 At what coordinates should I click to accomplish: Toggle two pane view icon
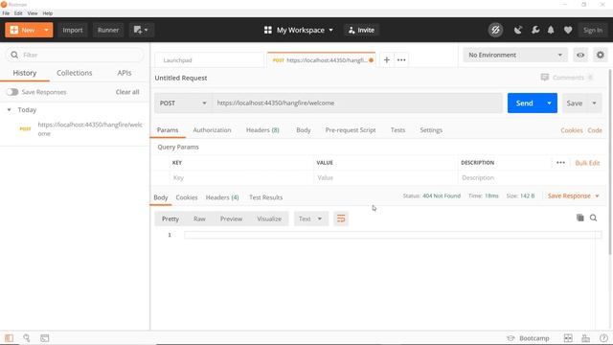(x=568, y=338)
